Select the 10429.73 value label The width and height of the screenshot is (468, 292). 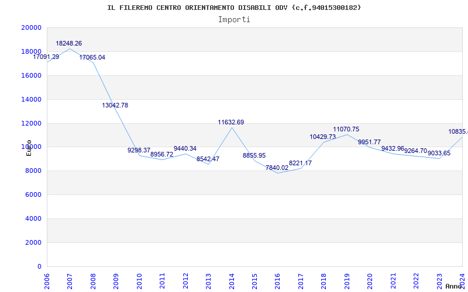[x=323, y=137]
